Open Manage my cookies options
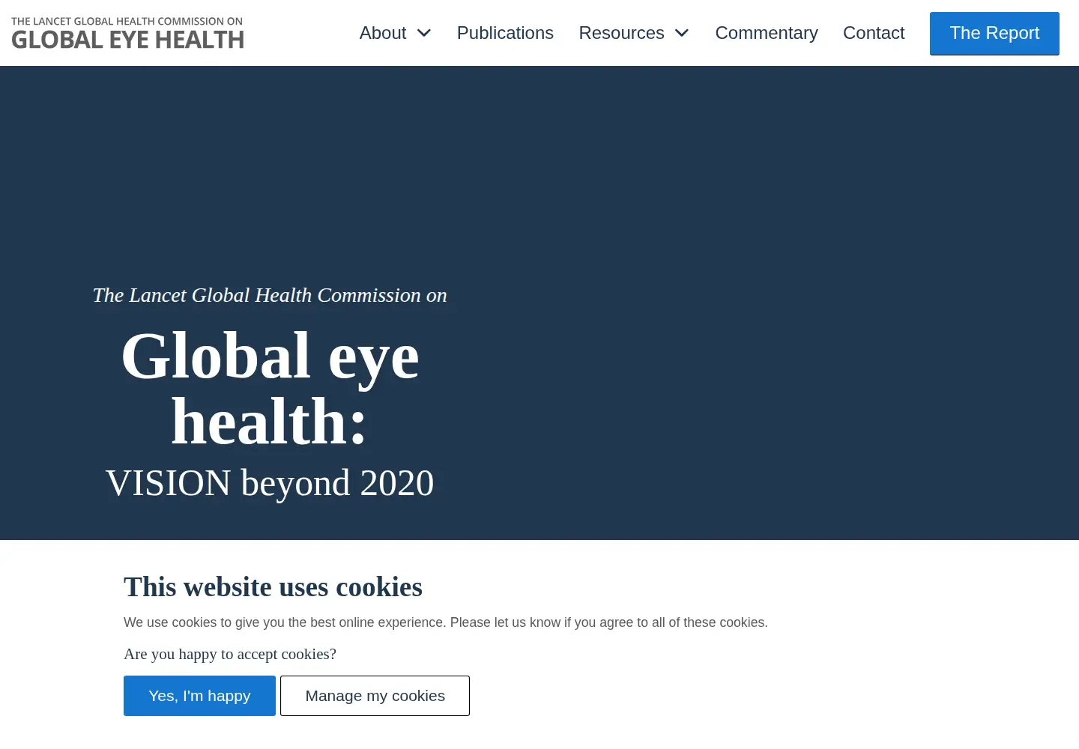Viewport: 1079px width, 749px height. (375, 696)
